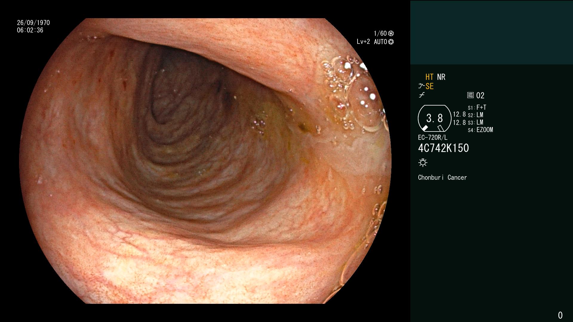Click the HT indicator label
Viewport: 573px width, 322px height.
point(429,77)
